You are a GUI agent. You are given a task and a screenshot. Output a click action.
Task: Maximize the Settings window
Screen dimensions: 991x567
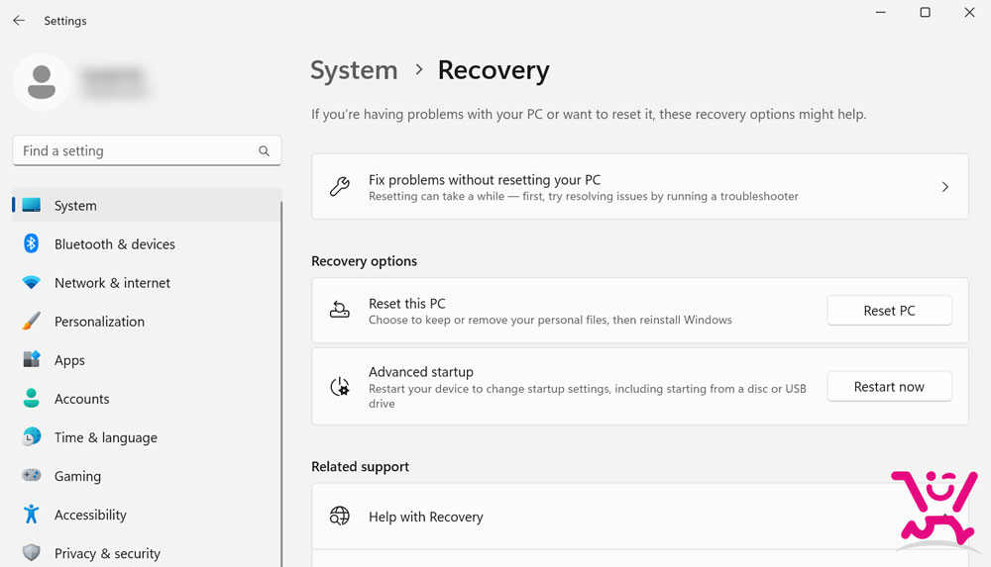click(925, 12)
